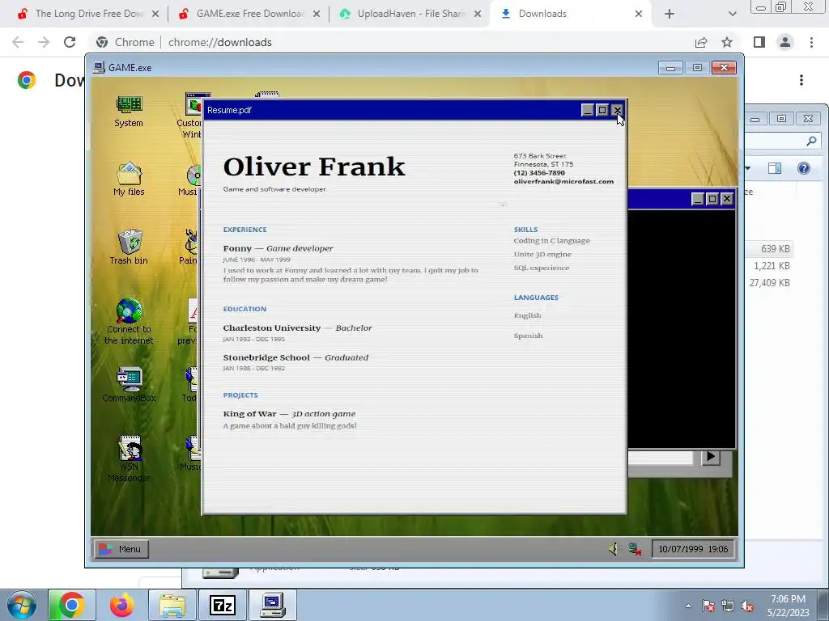Launch Connect to the internet icon
Screen dimensions: 829x621
(x=129, y=320)
